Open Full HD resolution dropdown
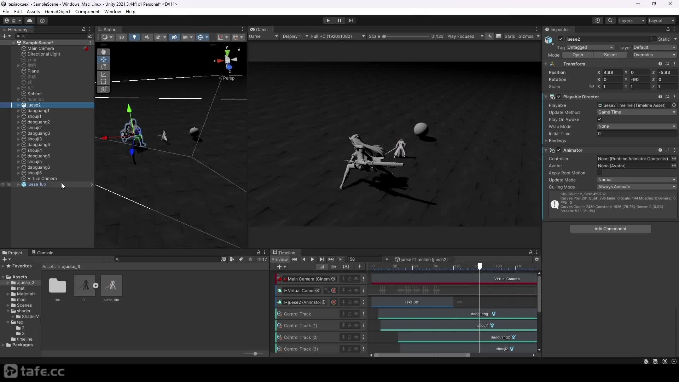Image resolution: width=679 pixels, height=382 pixels. 338,36
